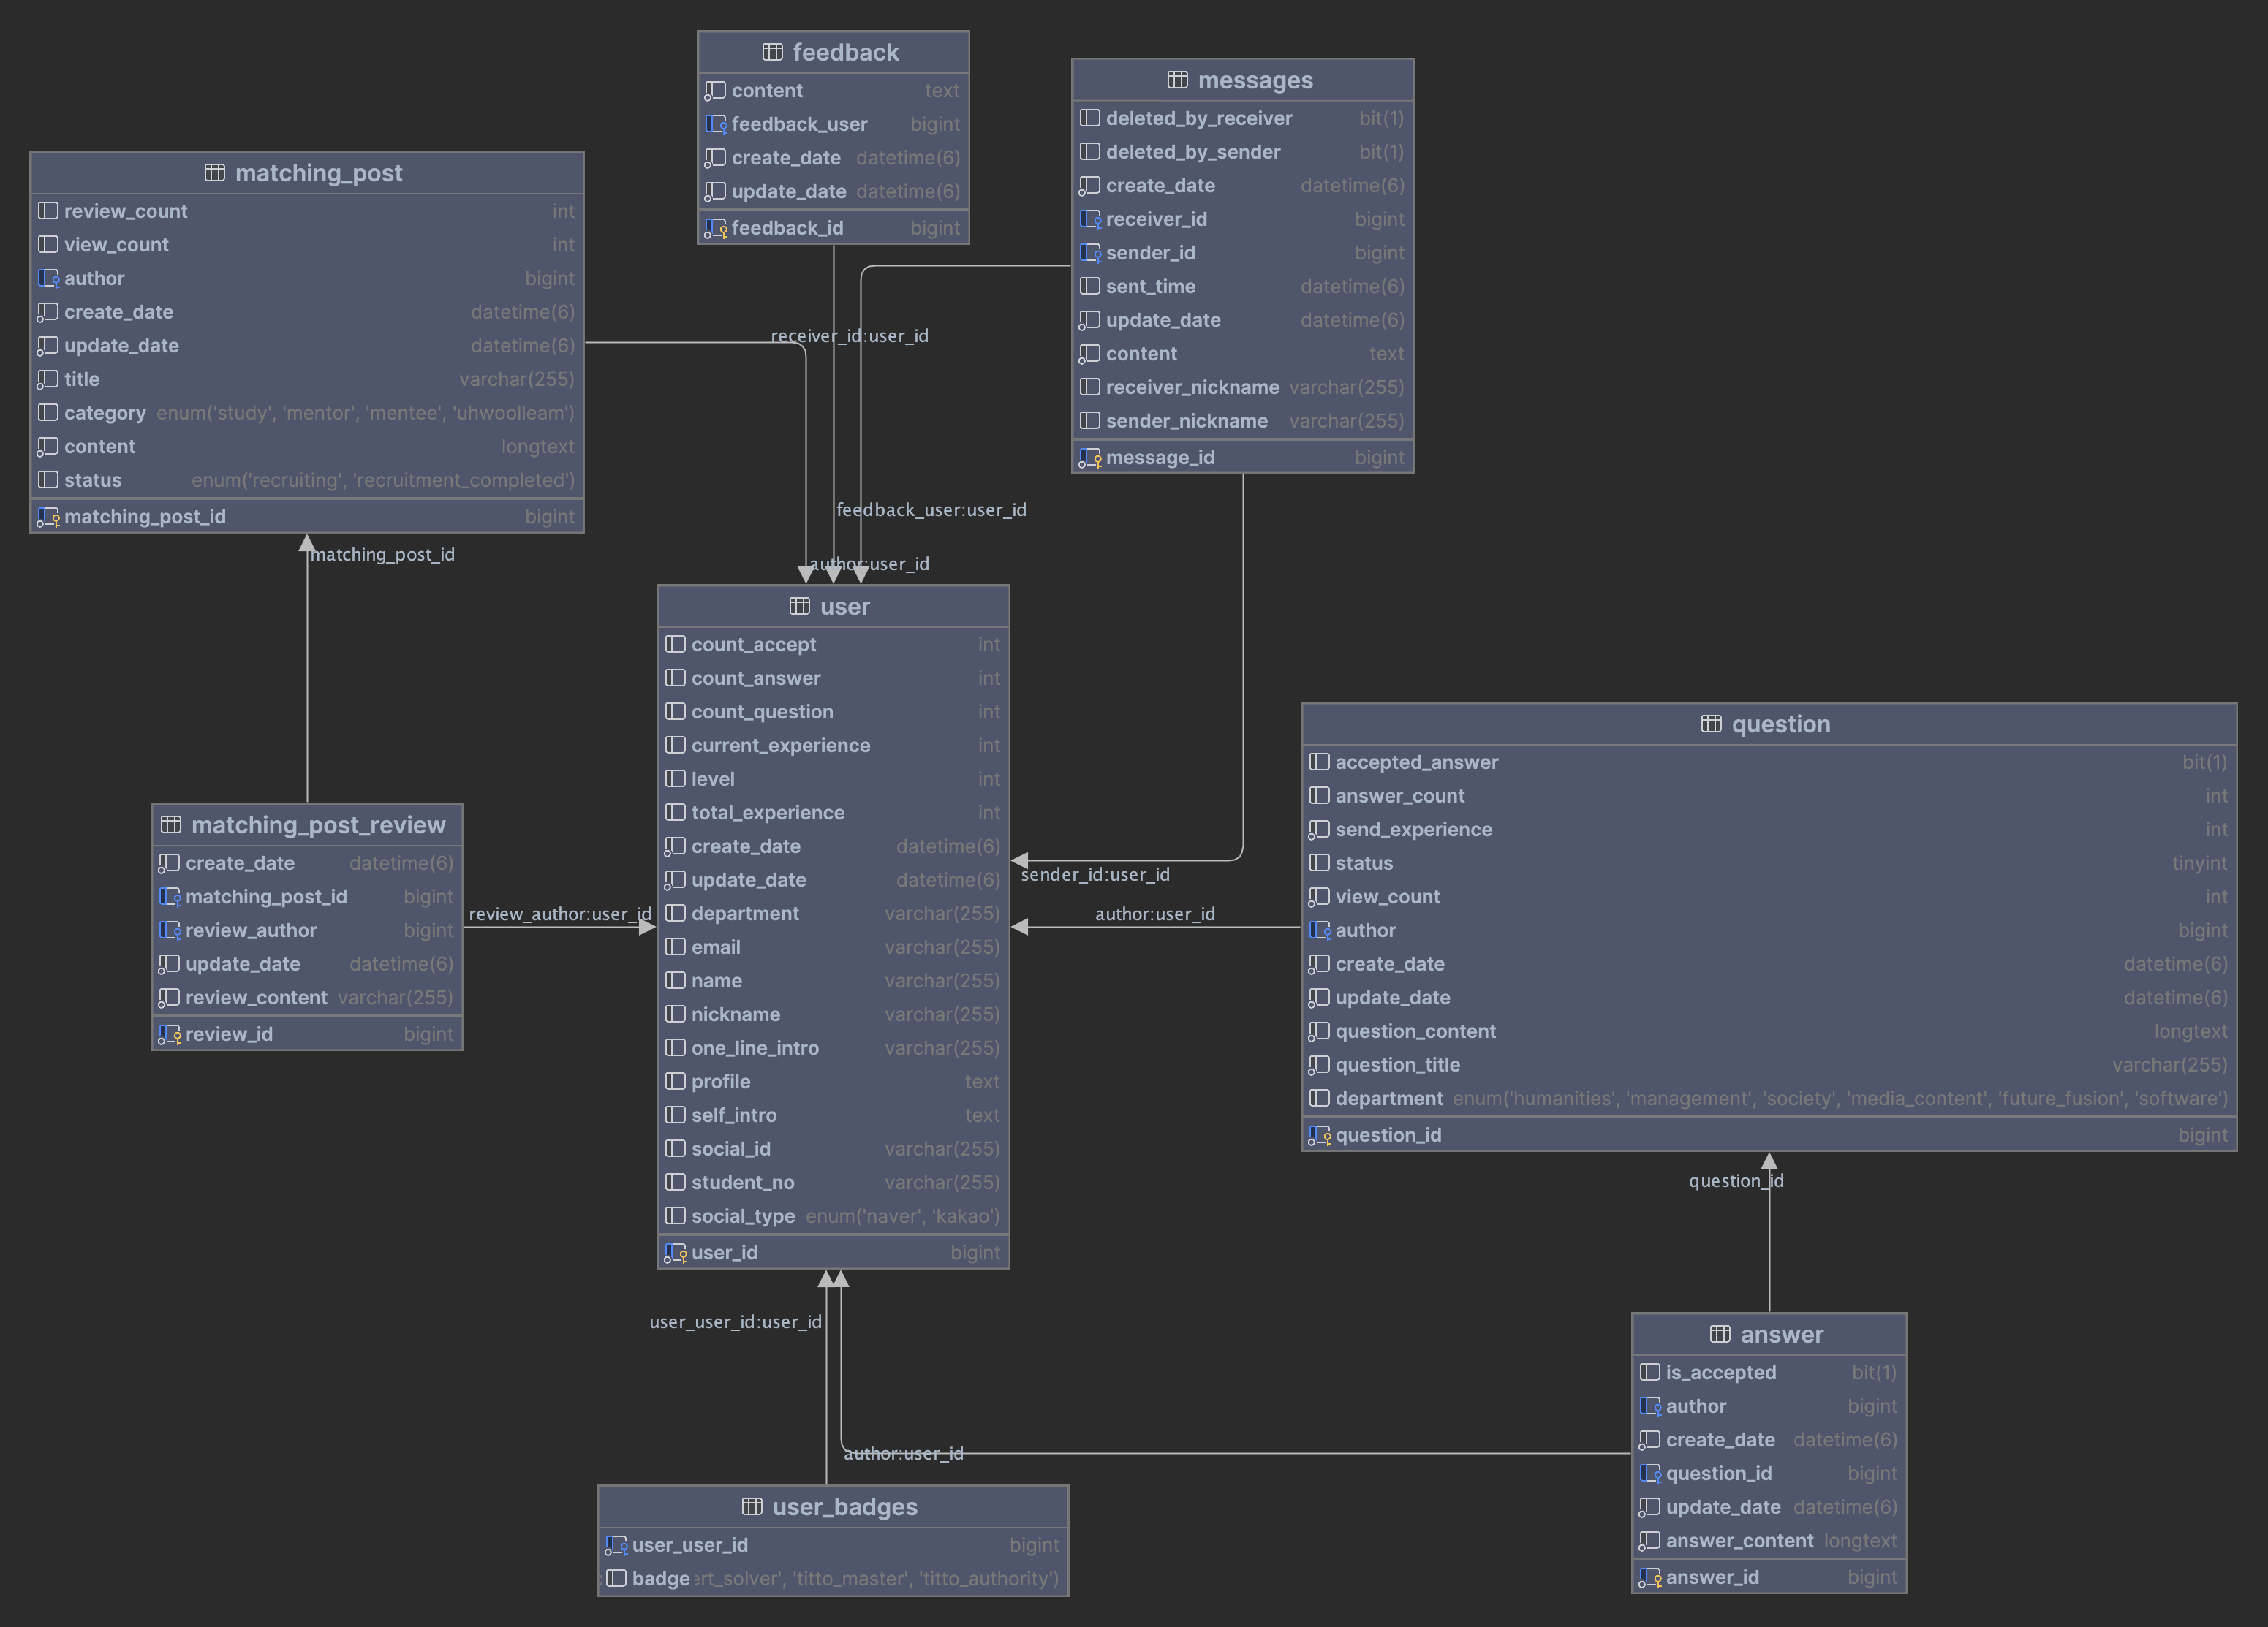Click the table icon beside user_badges title
Image resolution: width=2268 pixels, height=1627 pixels.
pyautogui.click(x=752, y=1506)
